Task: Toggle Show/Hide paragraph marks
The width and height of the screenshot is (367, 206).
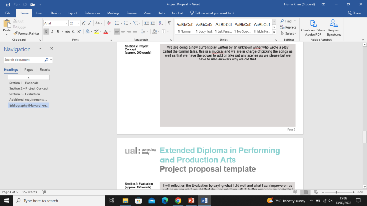Action: click(x=169, y=23)
